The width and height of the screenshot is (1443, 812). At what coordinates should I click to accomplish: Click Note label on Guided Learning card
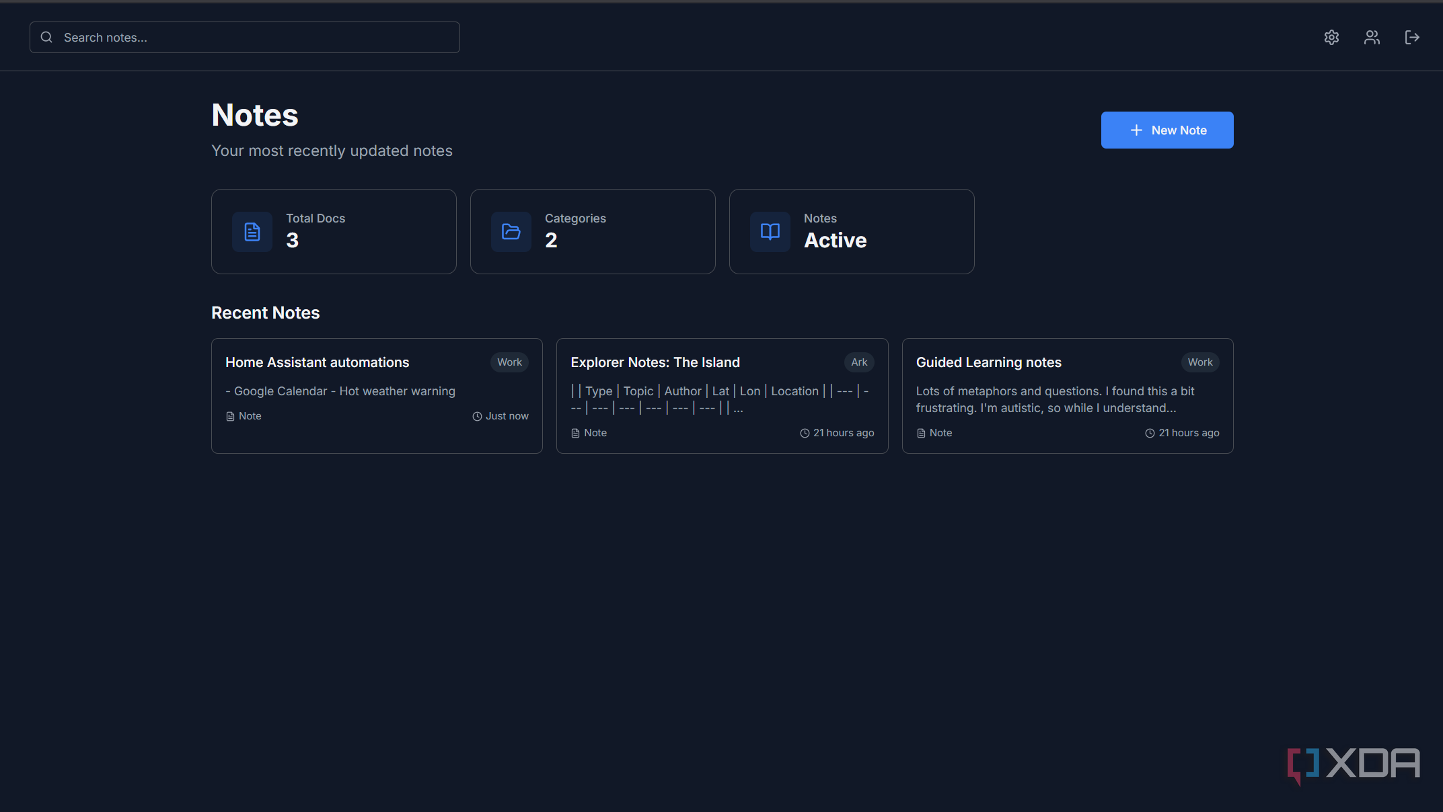pyautogui.click(x=940, y=434)
